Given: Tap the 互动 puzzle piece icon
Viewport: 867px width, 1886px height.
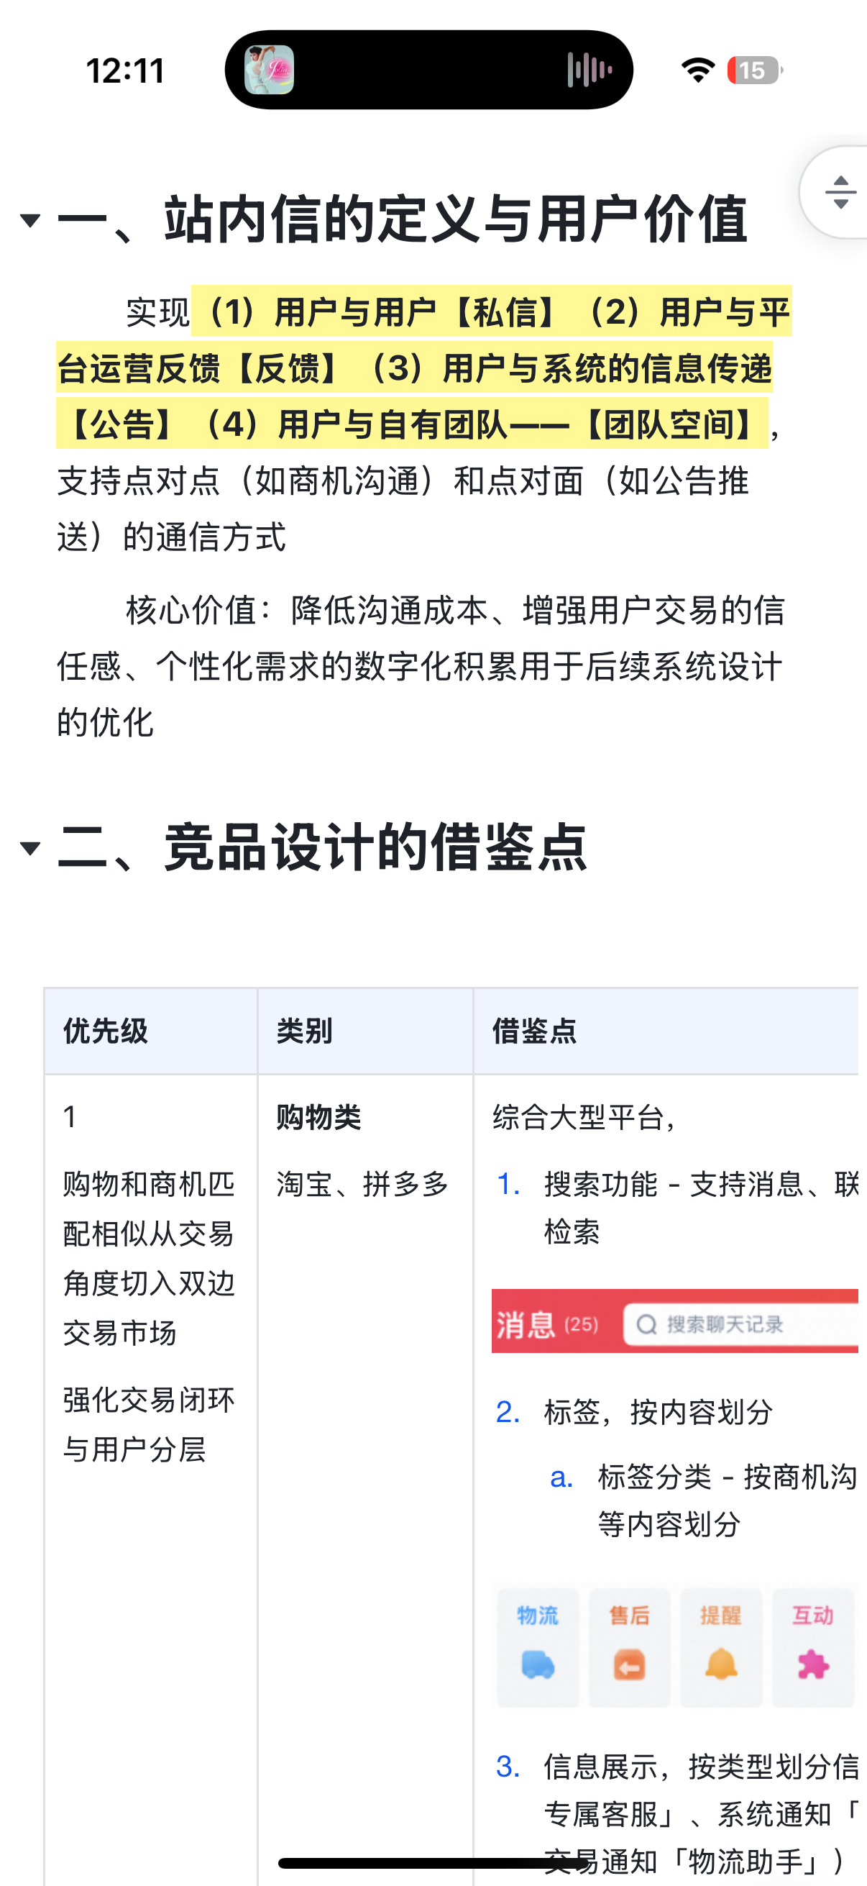Looking at the screenshot, I should click(x=813, y=1665).
